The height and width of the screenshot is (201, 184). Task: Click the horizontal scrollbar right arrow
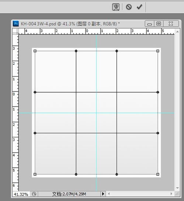171,194
